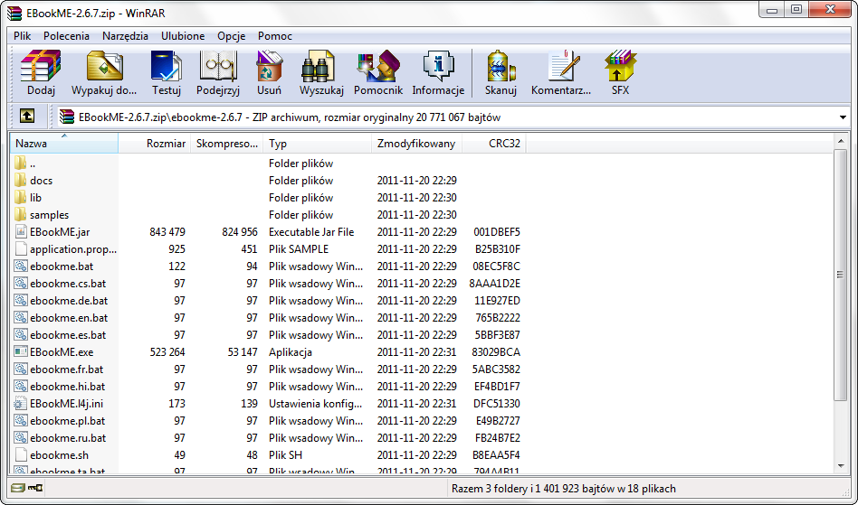The image size is (858, 505).
Task: Select ebookme.pl.bat file name
Action: 67,420
